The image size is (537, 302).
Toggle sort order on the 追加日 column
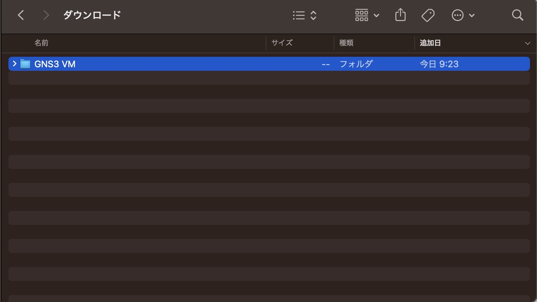(430, 43)
